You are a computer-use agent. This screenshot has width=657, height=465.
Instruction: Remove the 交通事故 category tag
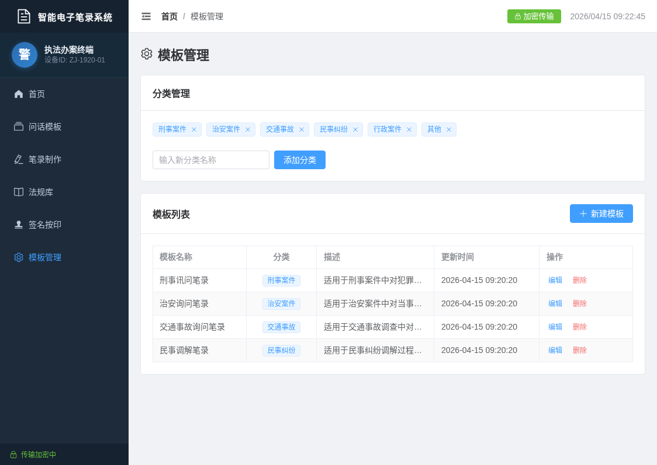(x=301, y=129)
